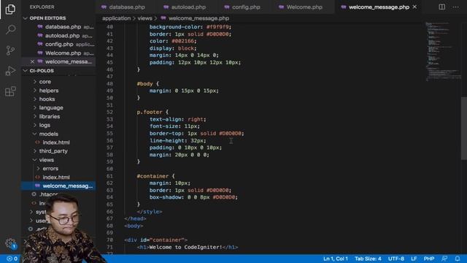Expand the errors folder

pyautogui.click(x=50, y=169)
